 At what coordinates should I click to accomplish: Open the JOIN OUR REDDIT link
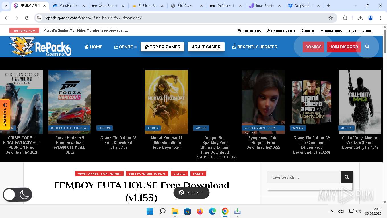(x=360, y=31)
